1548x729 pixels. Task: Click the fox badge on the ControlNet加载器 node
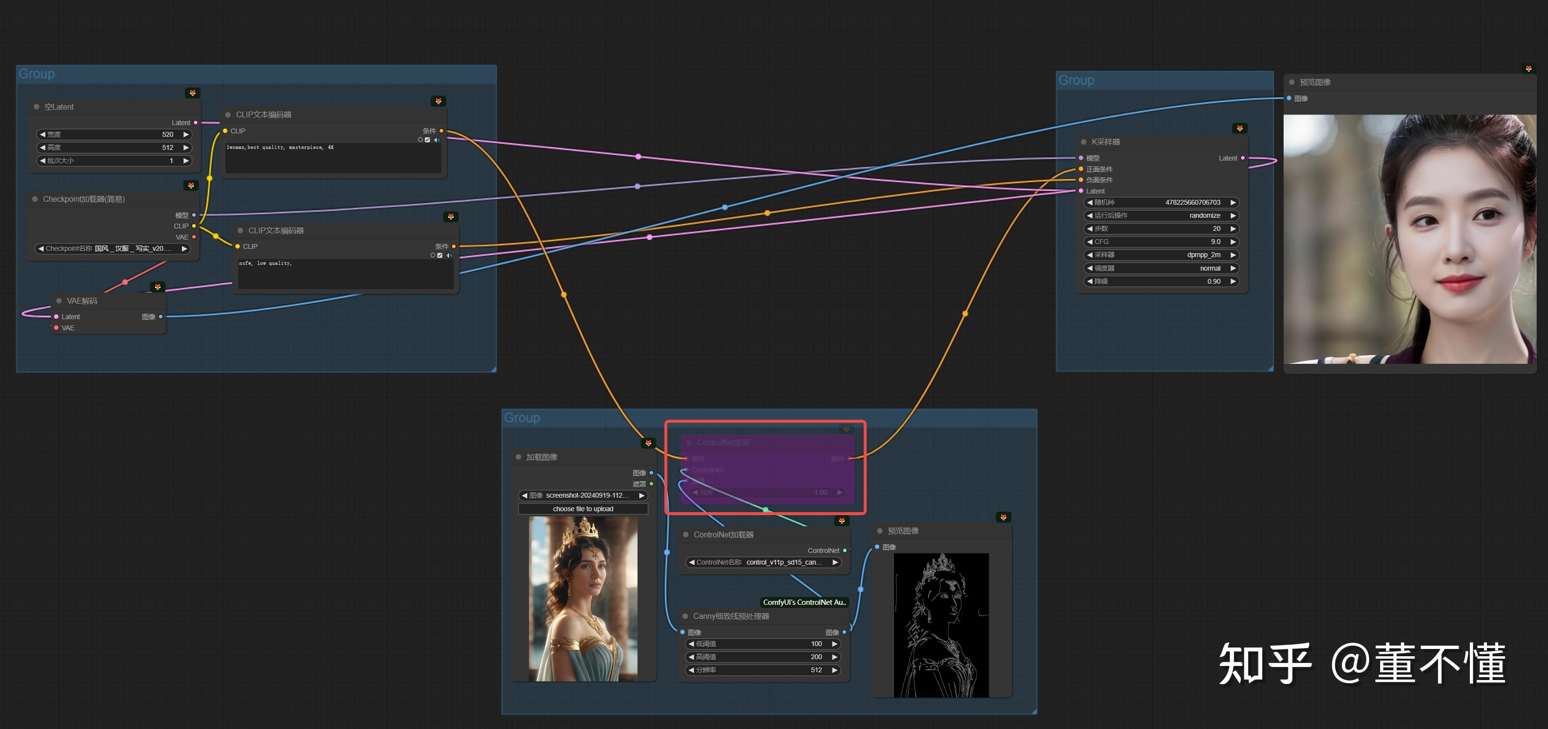[x=841, y=520]
